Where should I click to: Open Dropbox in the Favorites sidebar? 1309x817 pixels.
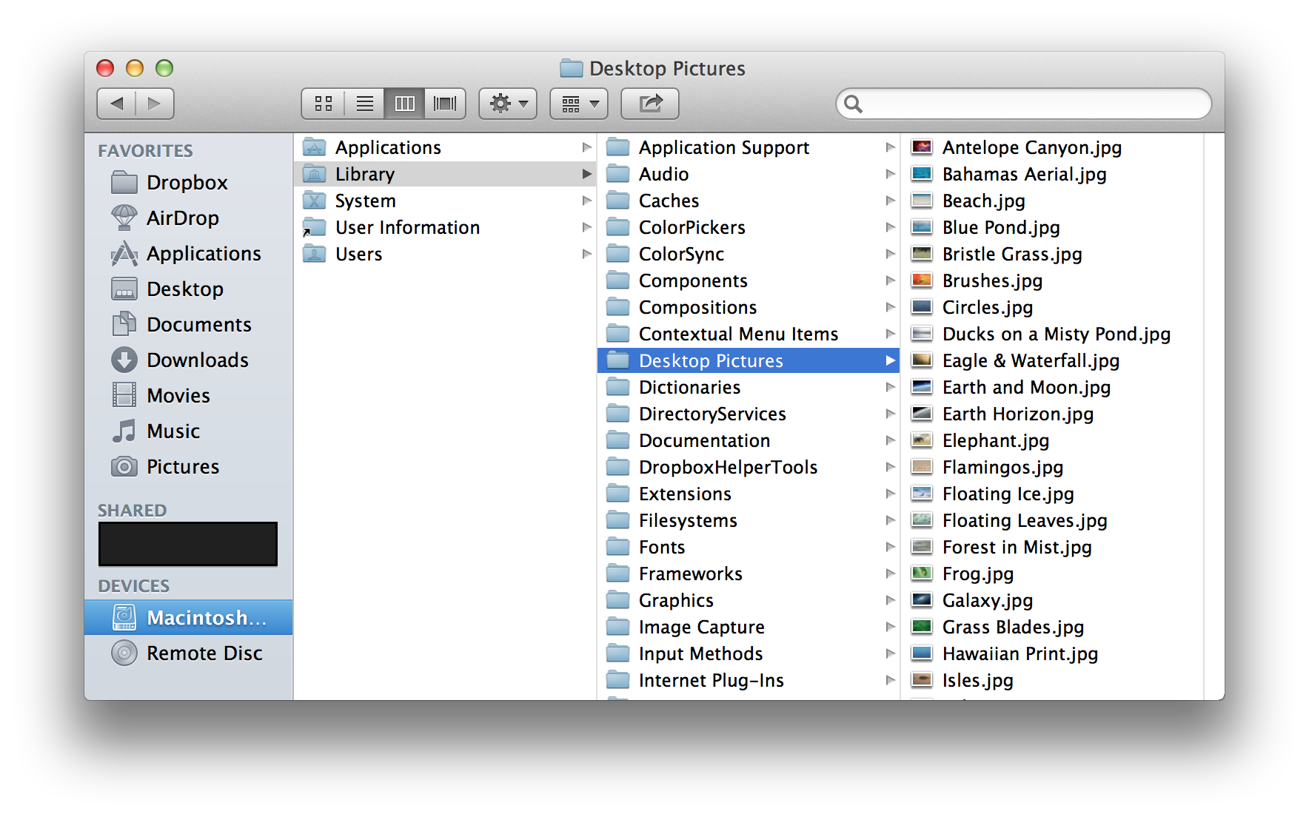[189, 183]
